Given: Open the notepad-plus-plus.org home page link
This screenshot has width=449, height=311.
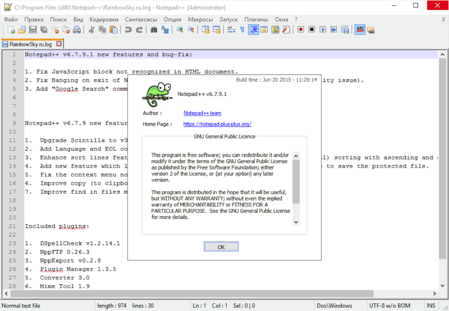Looking at the screenshot, I should [x=217, y=124].
